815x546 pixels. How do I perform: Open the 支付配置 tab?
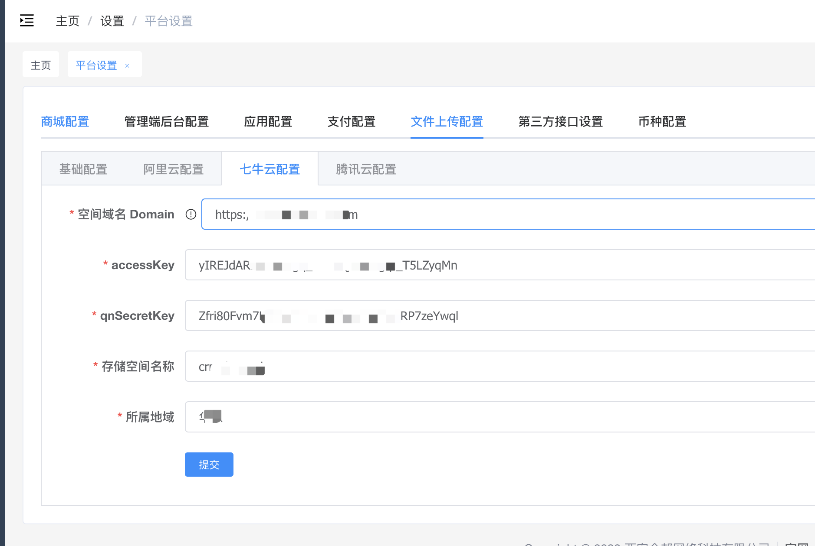[352, 122]
